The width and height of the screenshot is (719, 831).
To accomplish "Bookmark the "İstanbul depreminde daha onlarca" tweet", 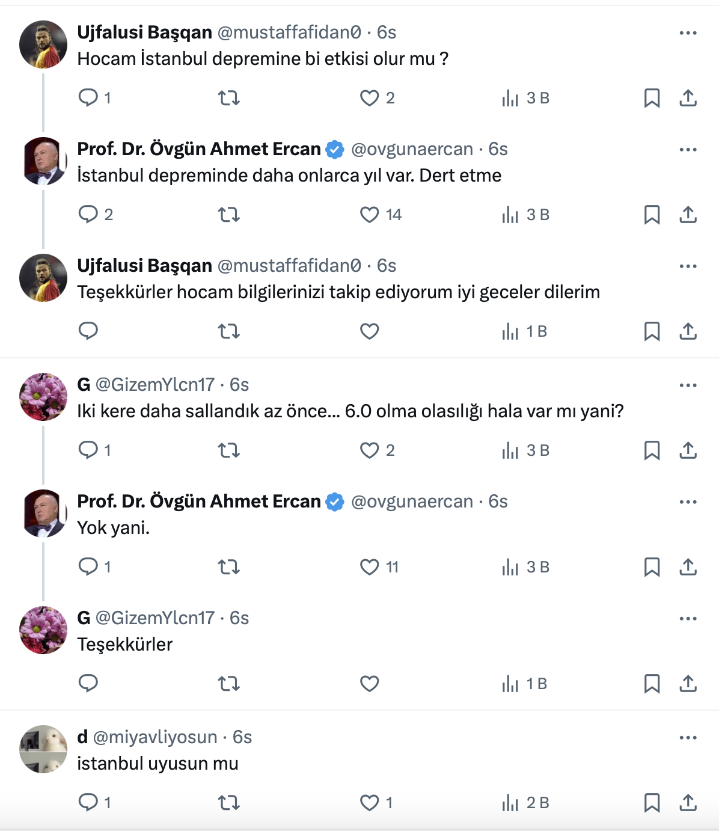I will 652,215.
